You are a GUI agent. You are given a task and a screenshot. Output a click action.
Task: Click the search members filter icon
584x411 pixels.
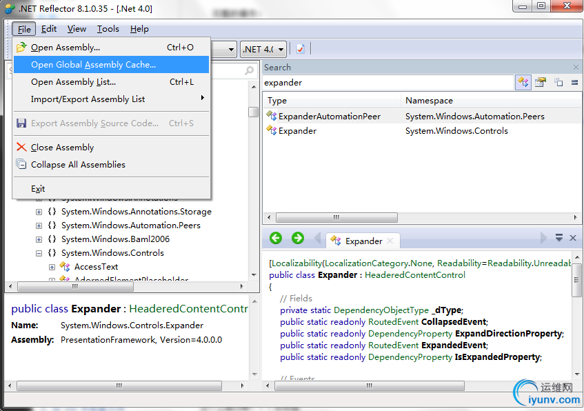(x=541, y=82)
